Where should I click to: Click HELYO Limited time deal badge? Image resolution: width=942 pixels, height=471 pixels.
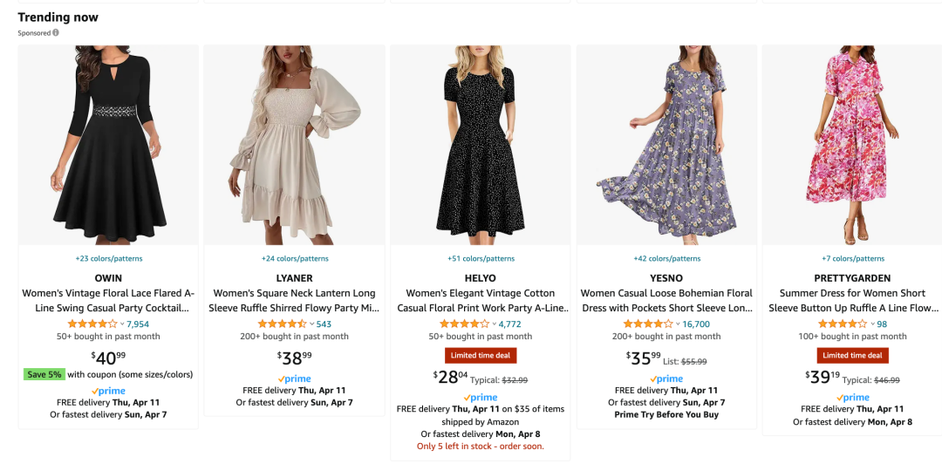pyautogui.click(x=481, y=355)
